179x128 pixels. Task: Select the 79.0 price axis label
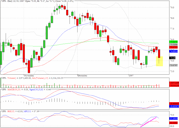pos(172,7)
